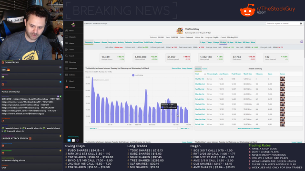Click purple Twitch icon right of day range tabs
The height and width of the screenshot is (171, 305).
coord(302,42)
